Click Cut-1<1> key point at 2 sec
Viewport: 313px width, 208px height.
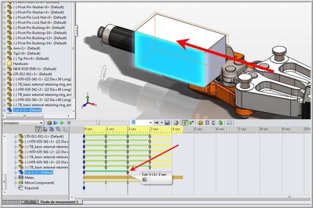(x=128, y=172)
